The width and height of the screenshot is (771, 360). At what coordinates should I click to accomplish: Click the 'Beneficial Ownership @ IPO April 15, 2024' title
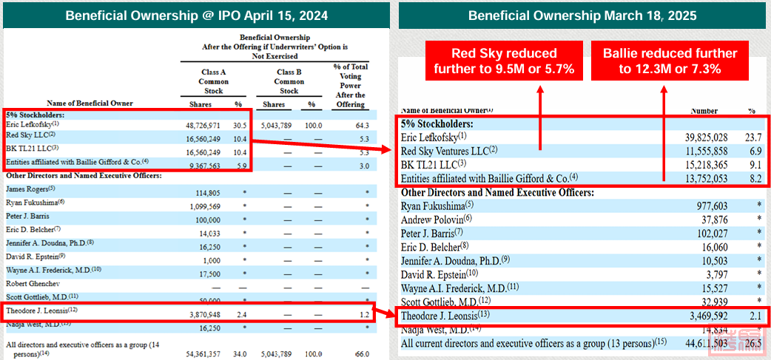196,16
